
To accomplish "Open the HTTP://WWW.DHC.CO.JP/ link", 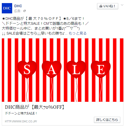I will click(21, 121).
